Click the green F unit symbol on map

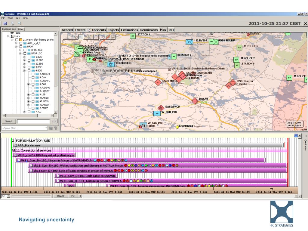[x=90, y=59]
